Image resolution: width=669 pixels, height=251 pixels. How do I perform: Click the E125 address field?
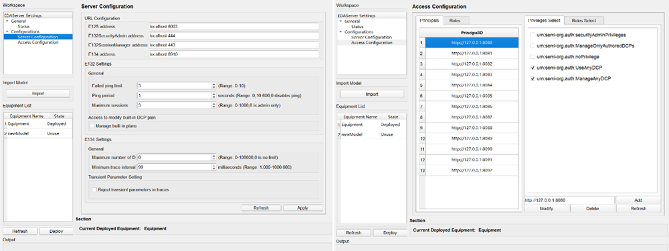(233, 27)
